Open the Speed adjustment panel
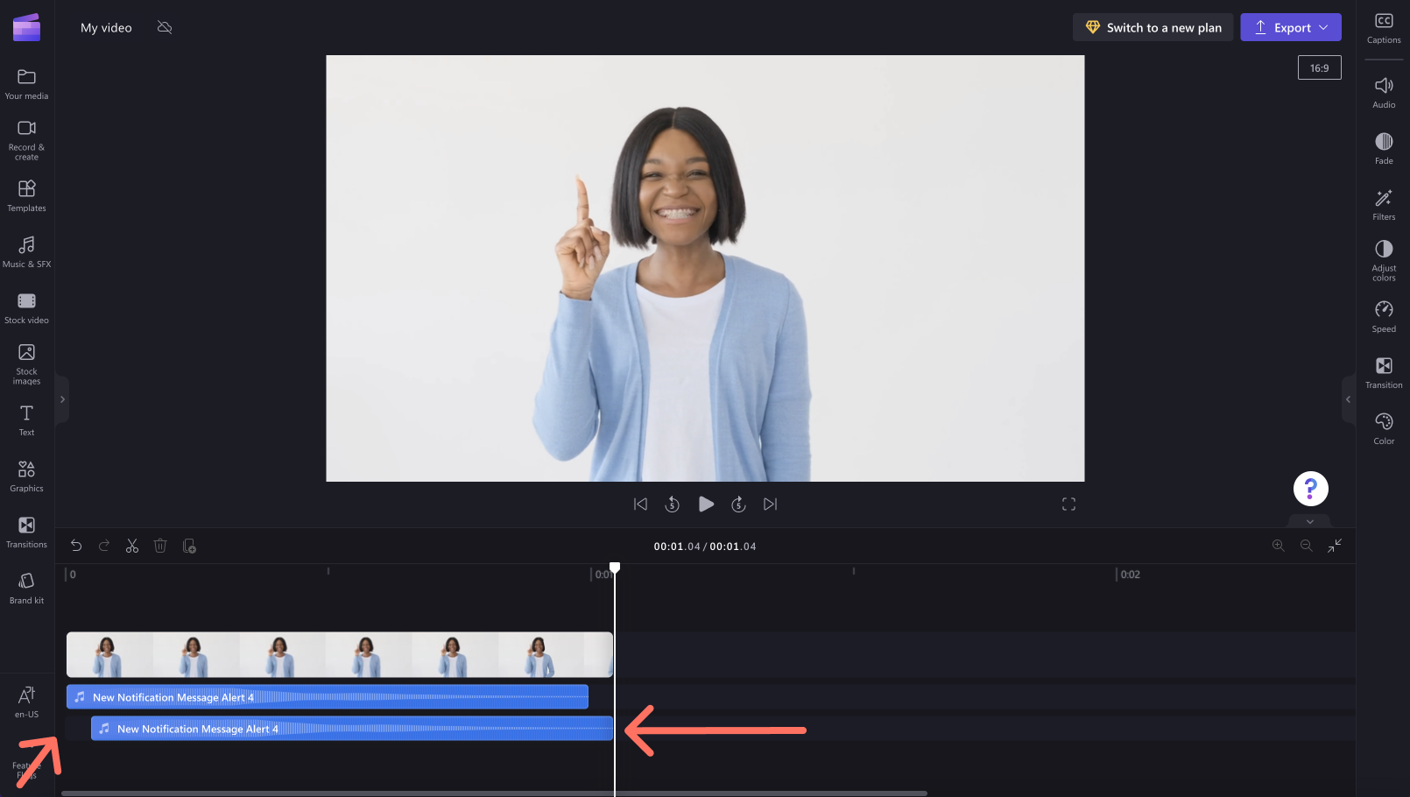This screenshot has height=797, width=1410. coord(1384,315)
